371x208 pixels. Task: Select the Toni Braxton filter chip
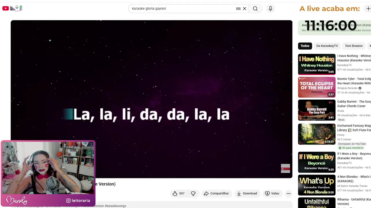tap(354, 46)
